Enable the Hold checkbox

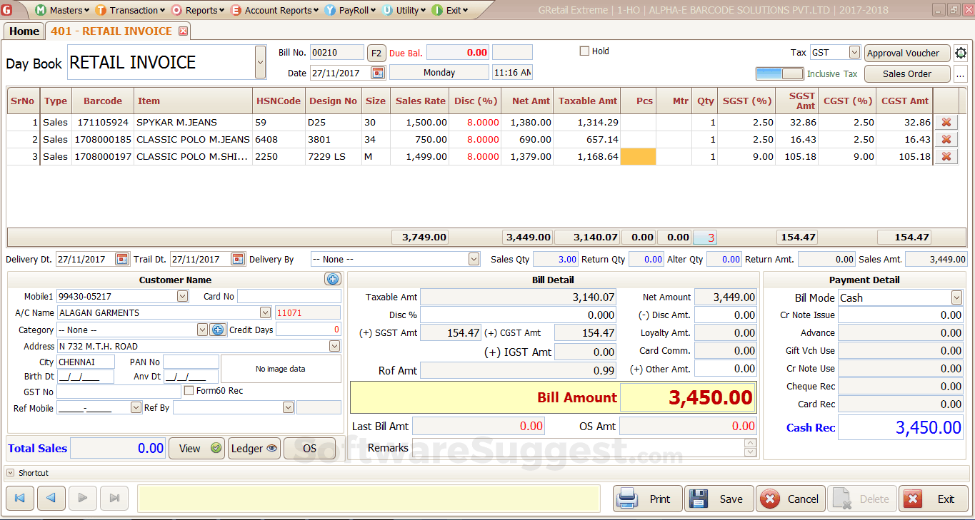(x=584, y=51)
